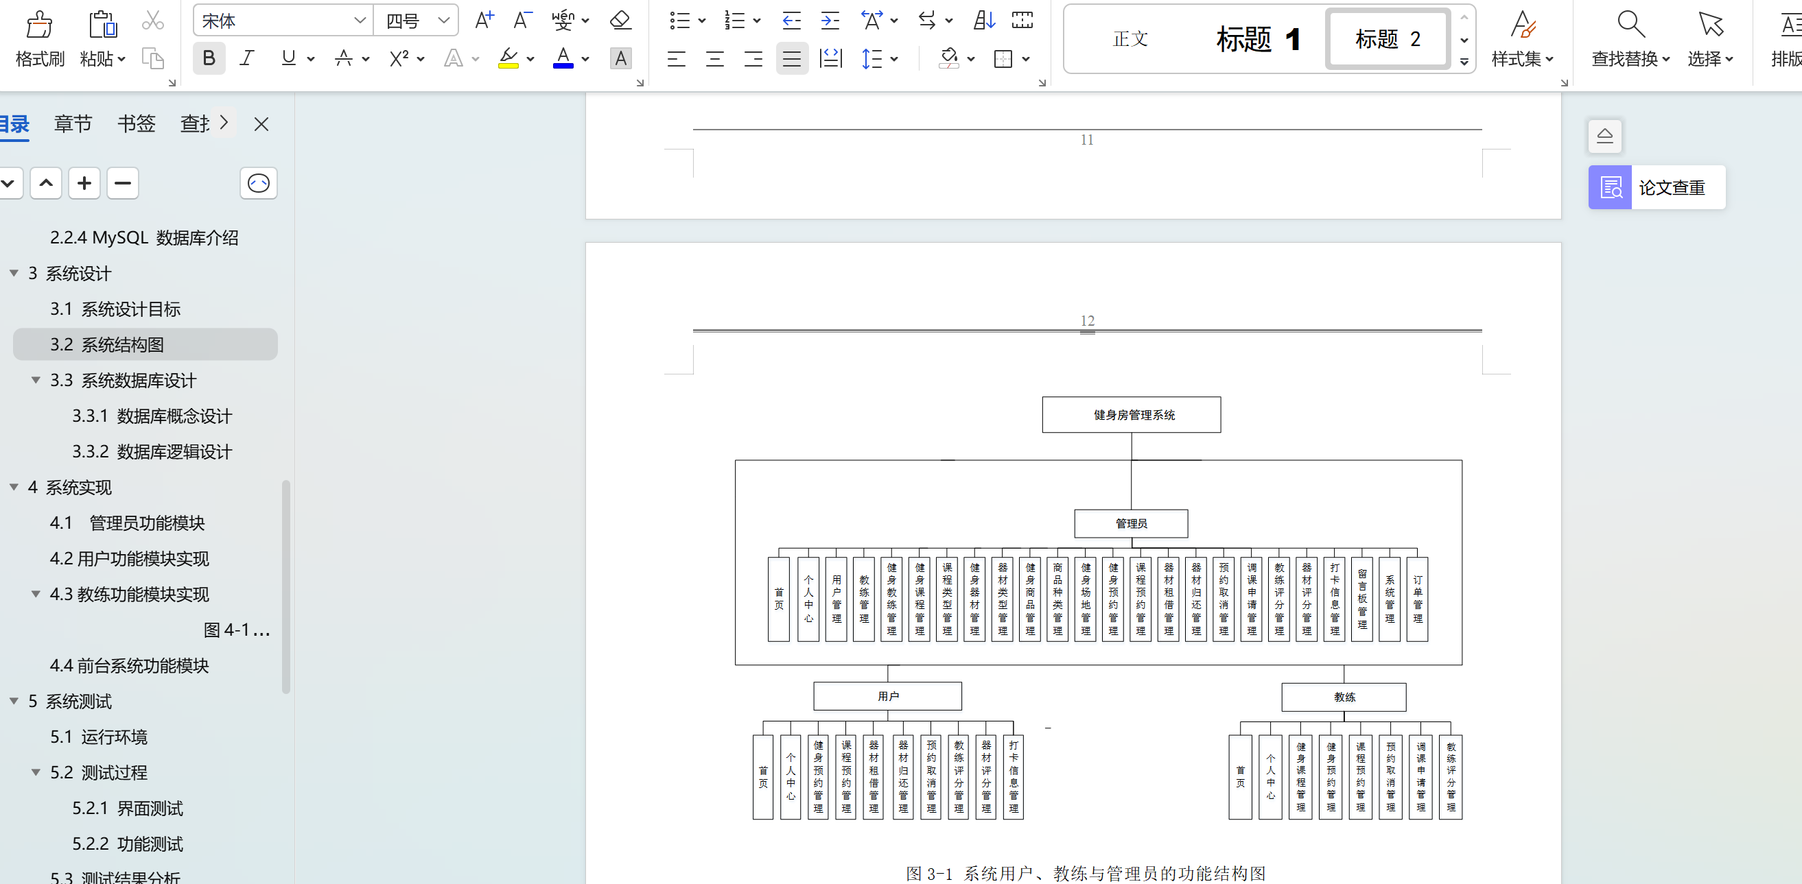Image resolution: width=1802 pixels, height=884 pixels.
Task: Select justify alignment
Action: 792,59
